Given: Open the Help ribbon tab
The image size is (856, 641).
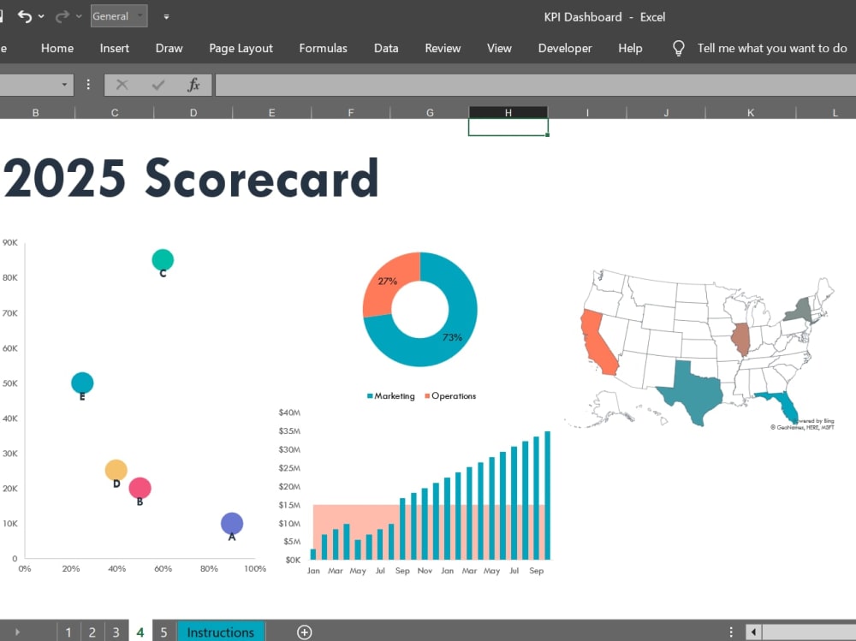Looking at the screenshot, I should (x=630, y=48).
